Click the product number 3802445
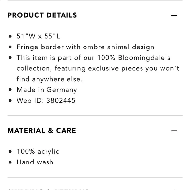Screen dimensions: 190x190 [x=61, y=101]
